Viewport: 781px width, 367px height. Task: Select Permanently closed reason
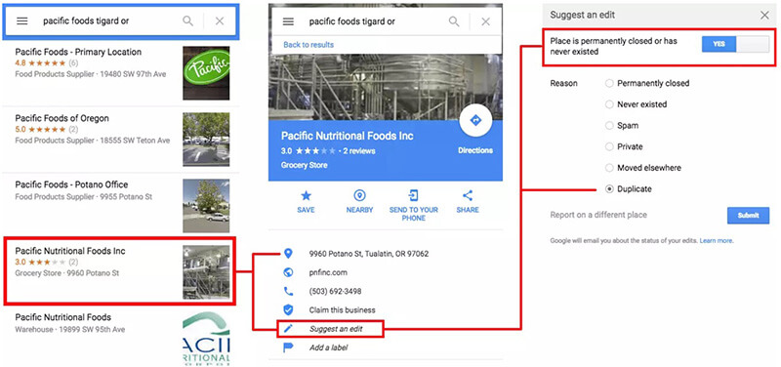pyautogui.click(x=609, y=84)
